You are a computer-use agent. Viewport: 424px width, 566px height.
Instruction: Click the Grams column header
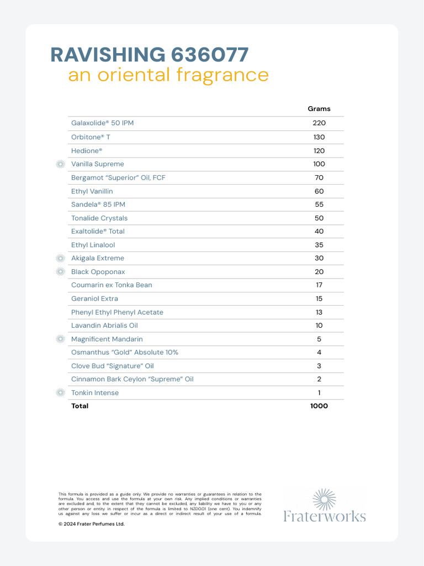click(x=319, y=109)
